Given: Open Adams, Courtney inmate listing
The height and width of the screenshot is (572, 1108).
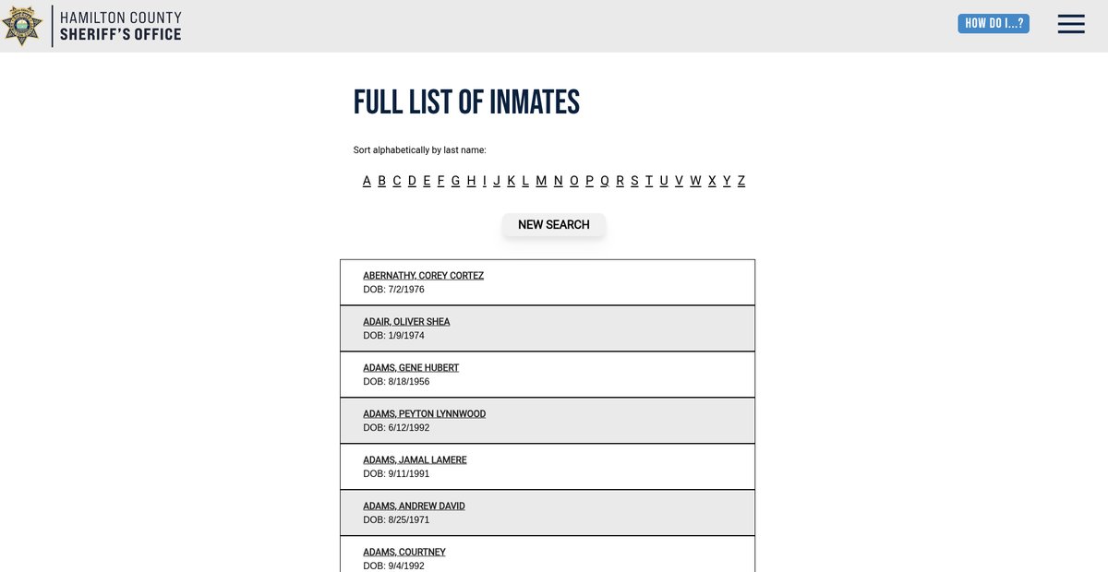Looking at the screenshot, I should click(404, 553).
